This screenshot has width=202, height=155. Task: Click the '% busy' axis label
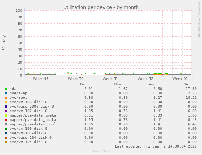tap(4, 43)
